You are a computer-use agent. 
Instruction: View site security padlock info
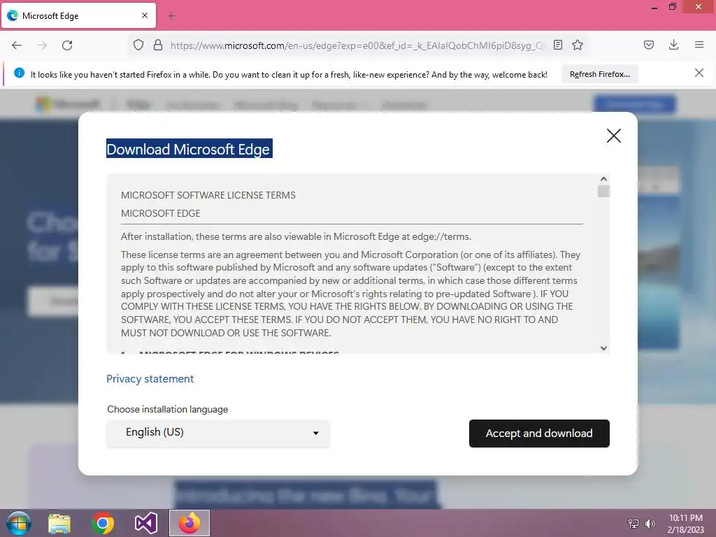[158, 45]
